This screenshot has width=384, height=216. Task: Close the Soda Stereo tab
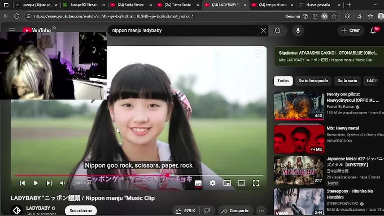click(x=151, y=5)
